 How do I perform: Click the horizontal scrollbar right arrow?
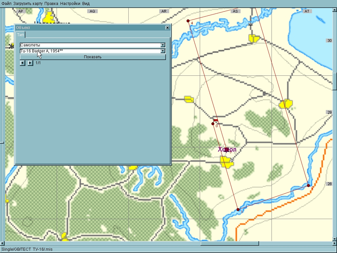pyautogui.click(x=335, y=243)
